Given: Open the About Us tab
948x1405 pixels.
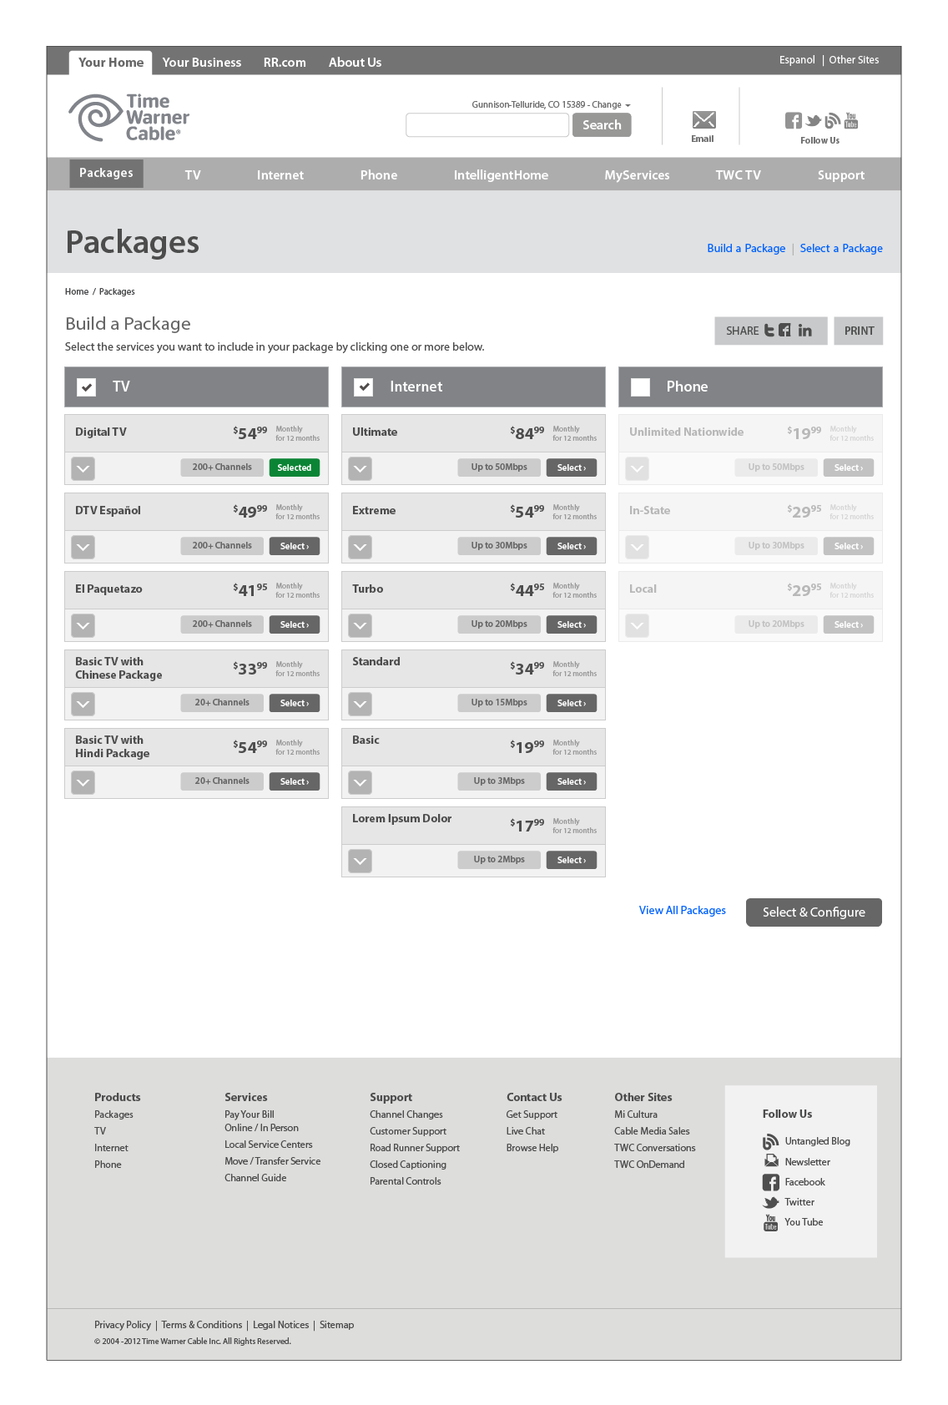Looking at the screenshot, I should click(x=355, y=62).
